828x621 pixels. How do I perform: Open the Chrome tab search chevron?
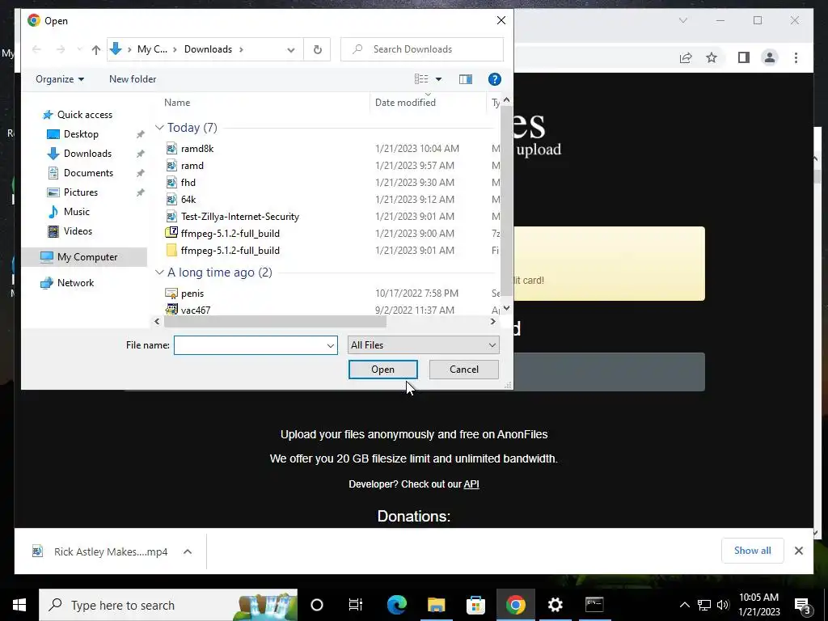[x=682, y=20]
